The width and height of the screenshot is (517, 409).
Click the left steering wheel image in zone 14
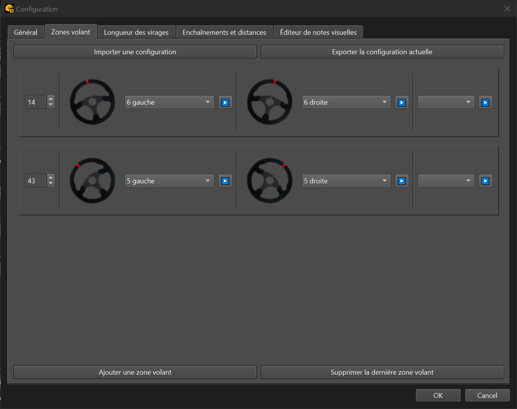(x=92, y=102)
